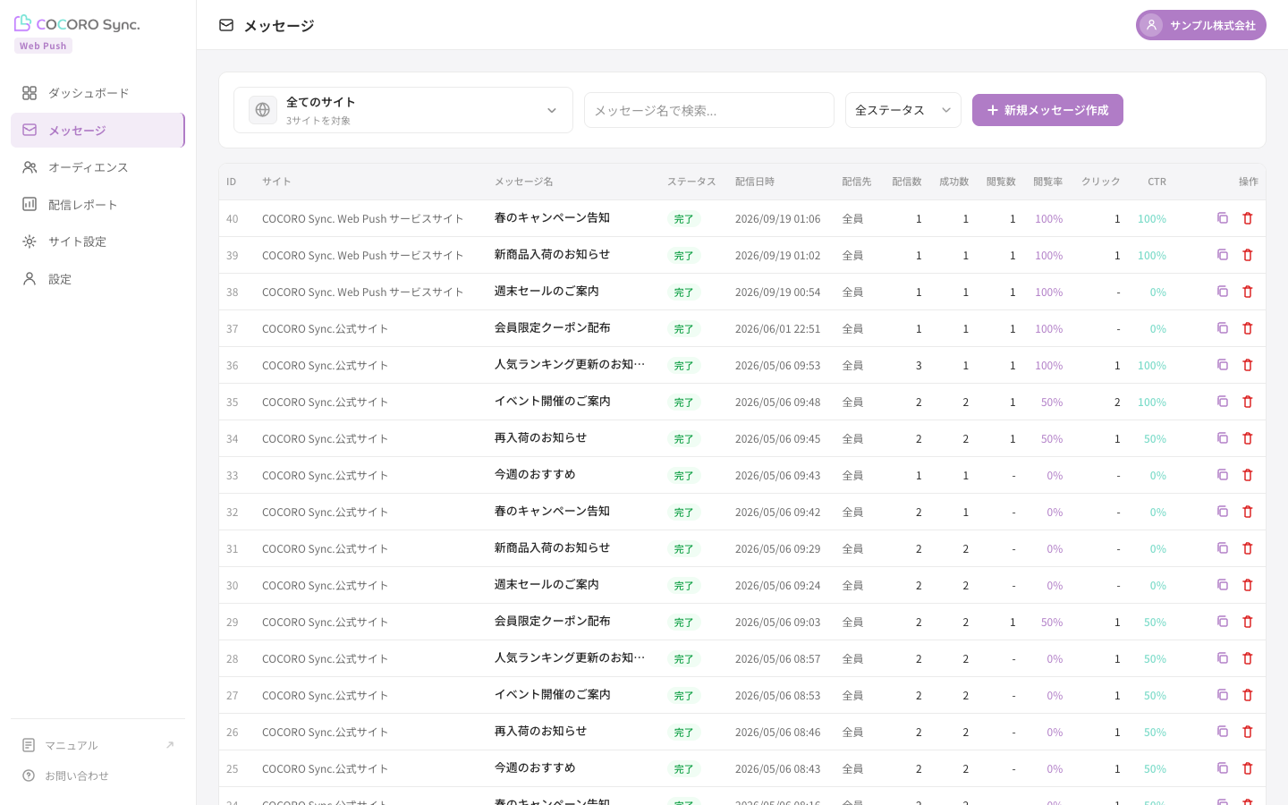The height and width of the screenshot is (805, 1288).
Task: Duplicate message ID 40
Action: [1223, 218]
